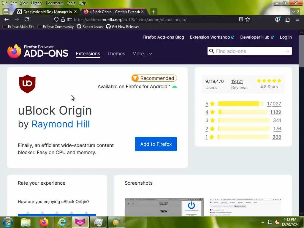Open Developer Hub link
Image resolution: width=304 pixels, height=228 pixels.
point(257,37)
